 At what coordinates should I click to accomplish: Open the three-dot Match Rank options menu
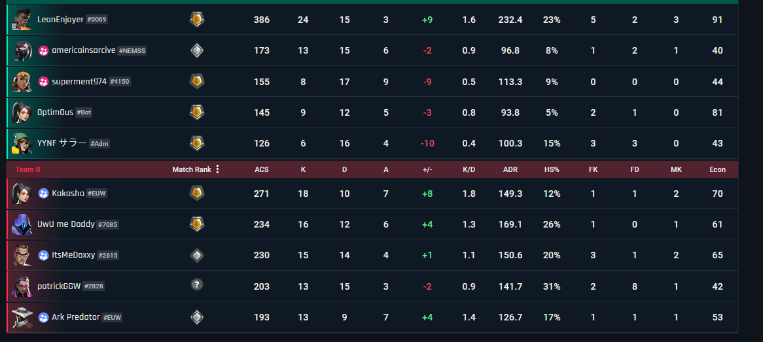217,169
